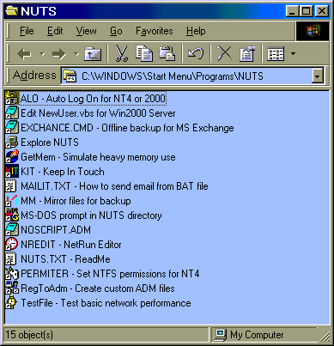Click the 'My Computer' status bar text
334x346 pixels.
[257, 335]
